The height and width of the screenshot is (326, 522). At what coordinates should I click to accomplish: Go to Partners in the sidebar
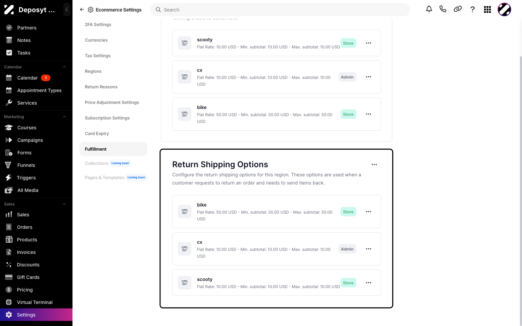point(36,28)
